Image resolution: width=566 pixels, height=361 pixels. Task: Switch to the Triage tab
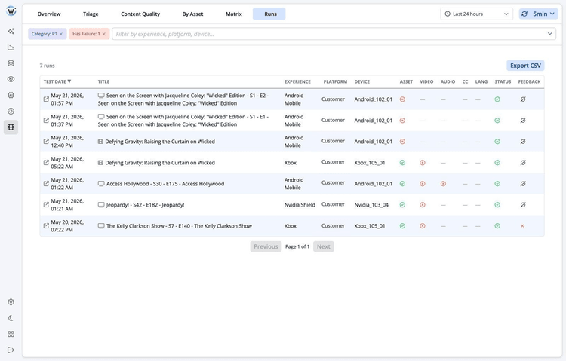click(x=91, y=14)
